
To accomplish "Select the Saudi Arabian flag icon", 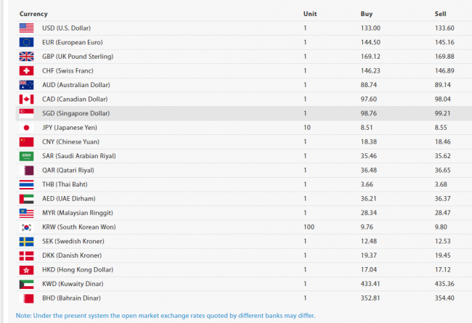I will 26,155.
